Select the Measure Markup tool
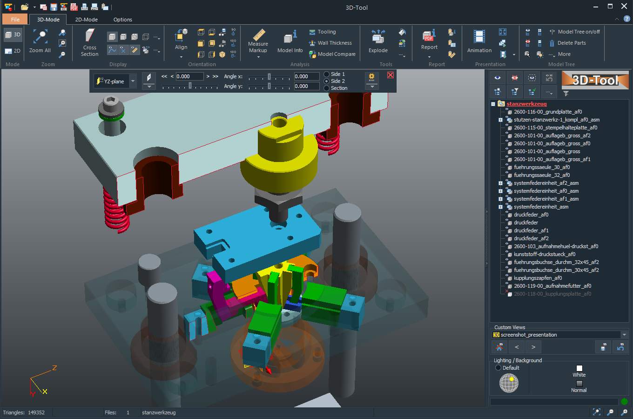This screenshot has width=633, height=419. (x=258, y=42)
